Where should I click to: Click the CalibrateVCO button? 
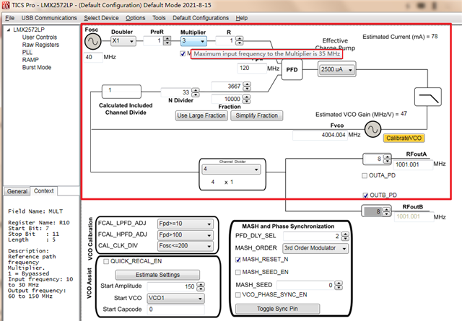(x=404, y=138)
